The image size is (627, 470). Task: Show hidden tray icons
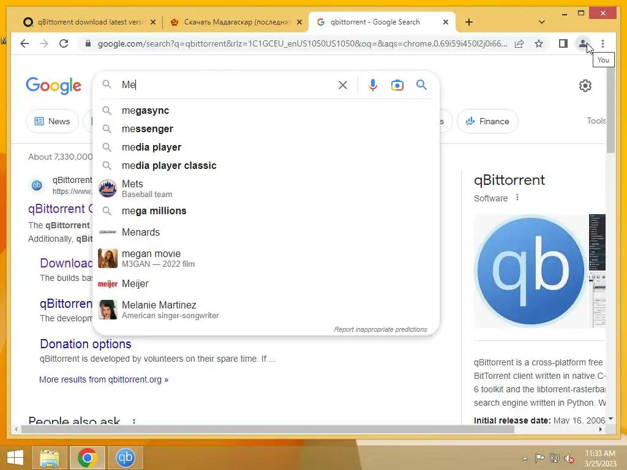[525, 458]
